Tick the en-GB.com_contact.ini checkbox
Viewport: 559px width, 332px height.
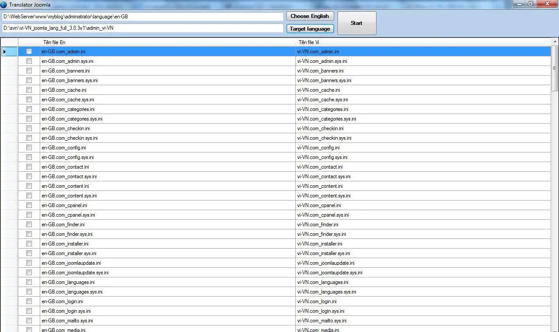tap(29, 167)
